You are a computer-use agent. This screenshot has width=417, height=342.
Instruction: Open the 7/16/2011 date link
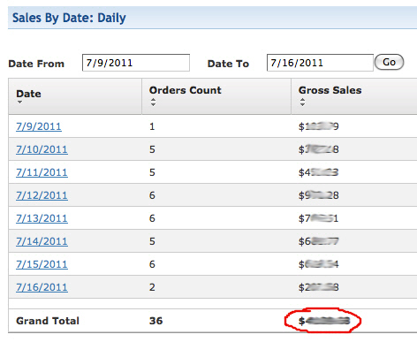point(42,287)
